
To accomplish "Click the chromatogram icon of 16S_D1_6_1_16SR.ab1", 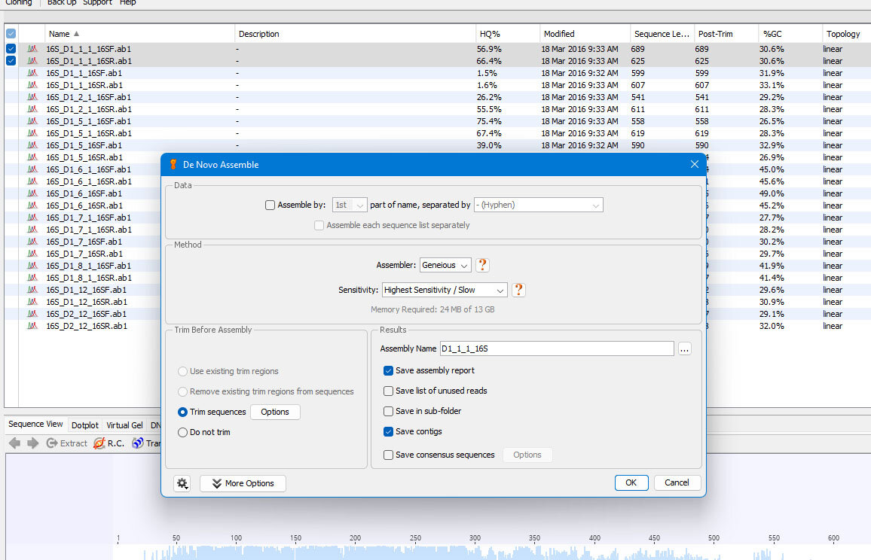I will point(32,181).
